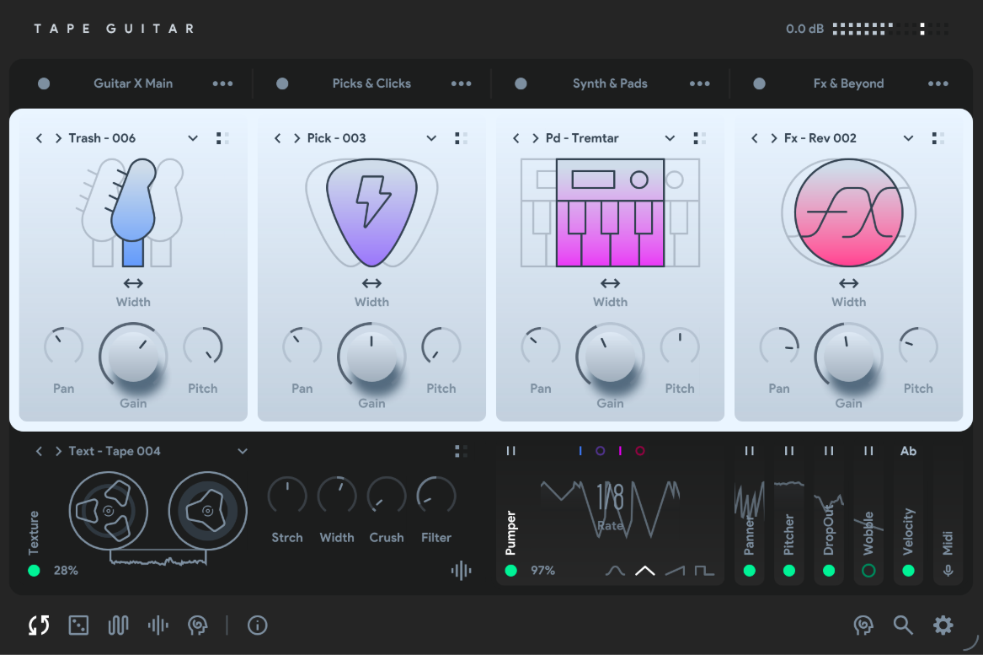Open the search magnifier icon
983x655 pixels.
tap(903, 625)
